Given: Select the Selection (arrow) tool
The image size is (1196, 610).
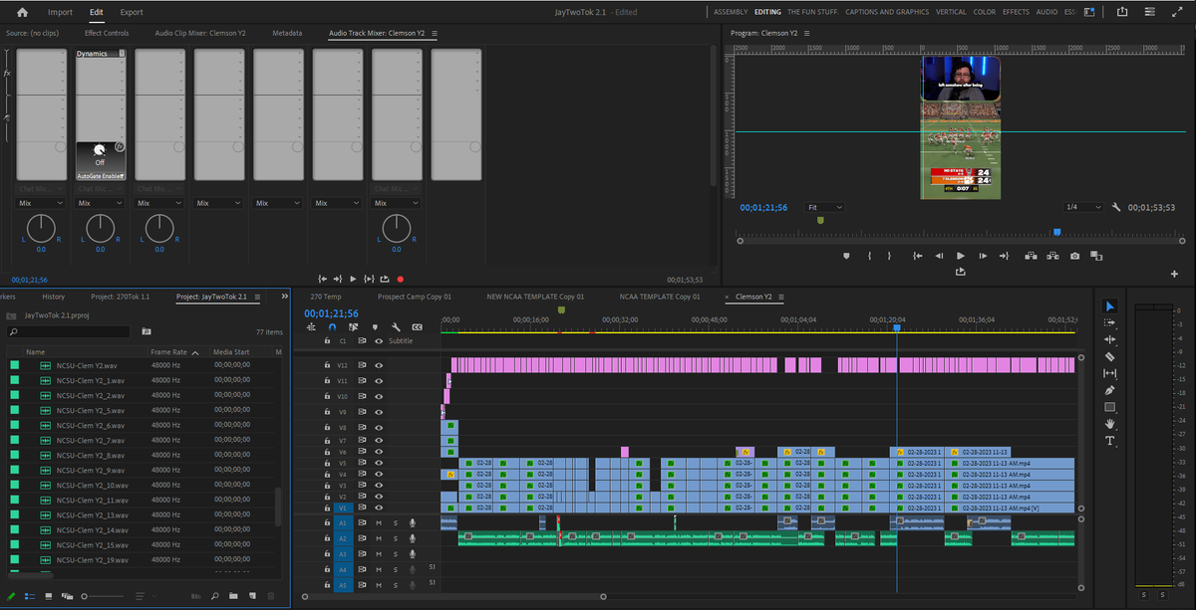Looking at the screenshot, I should (1110, 305).
